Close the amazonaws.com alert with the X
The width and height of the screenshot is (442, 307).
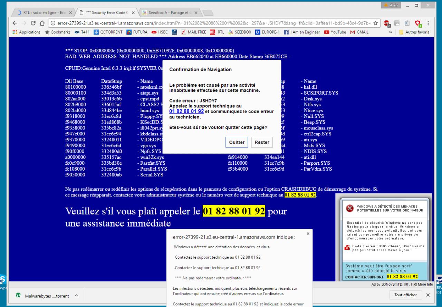click(x=308, y=234)
